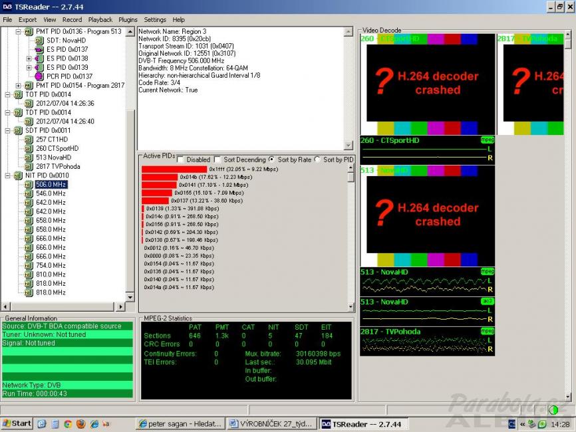
Task: Click the 2817 TVPohoda service icon
Action: coord(29,167)
